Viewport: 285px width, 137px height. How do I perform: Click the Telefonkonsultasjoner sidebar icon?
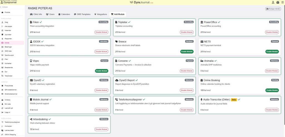(2, 122)
